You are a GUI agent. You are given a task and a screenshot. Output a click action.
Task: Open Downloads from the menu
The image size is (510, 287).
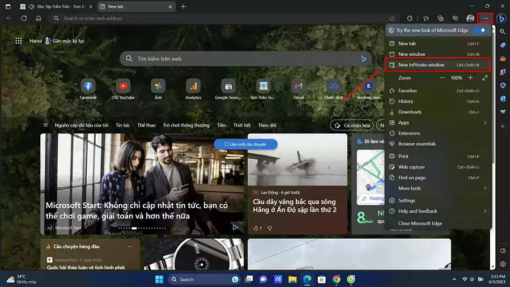click(437, 112)
